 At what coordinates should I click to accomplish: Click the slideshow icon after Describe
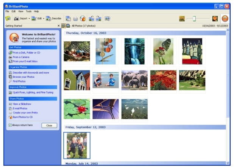(x=68, y=19)
